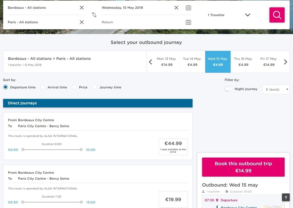Clear the Wednesday 15 May date
Screen dimensions: 293x208
pos(176,7)
